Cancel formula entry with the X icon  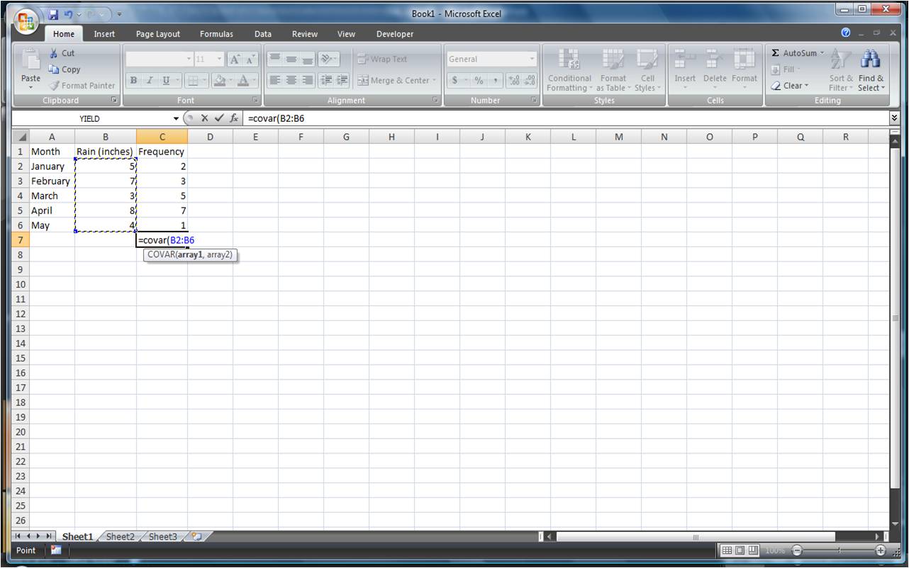pyautogui.click(x=204, y=118)
